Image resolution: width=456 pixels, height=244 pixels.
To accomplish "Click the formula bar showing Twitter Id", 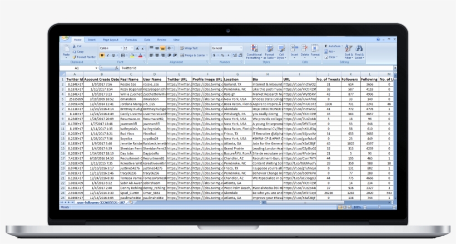I will coord(256,68).
